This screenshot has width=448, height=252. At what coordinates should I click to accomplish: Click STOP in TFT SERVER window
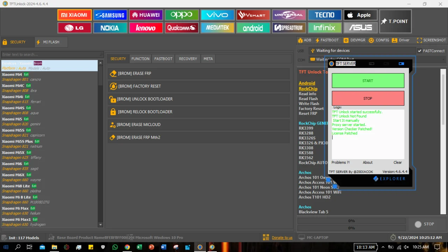coord(368,98)
